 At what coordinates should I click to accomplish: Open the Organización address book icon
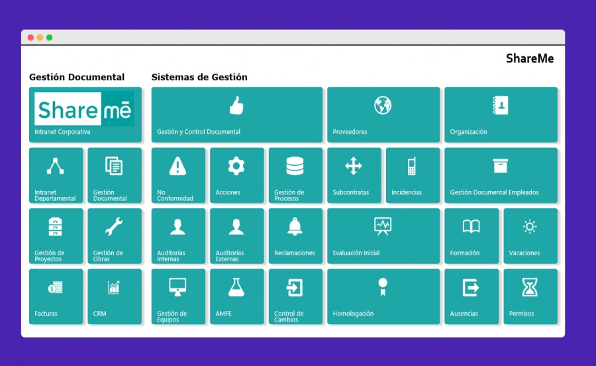point(500,105)
